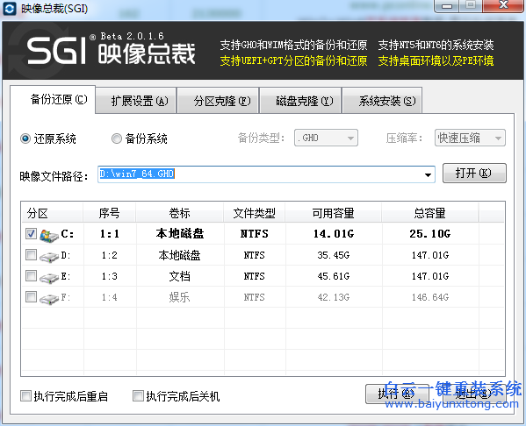Click the 卷标 column header

(x=180, y=213)
